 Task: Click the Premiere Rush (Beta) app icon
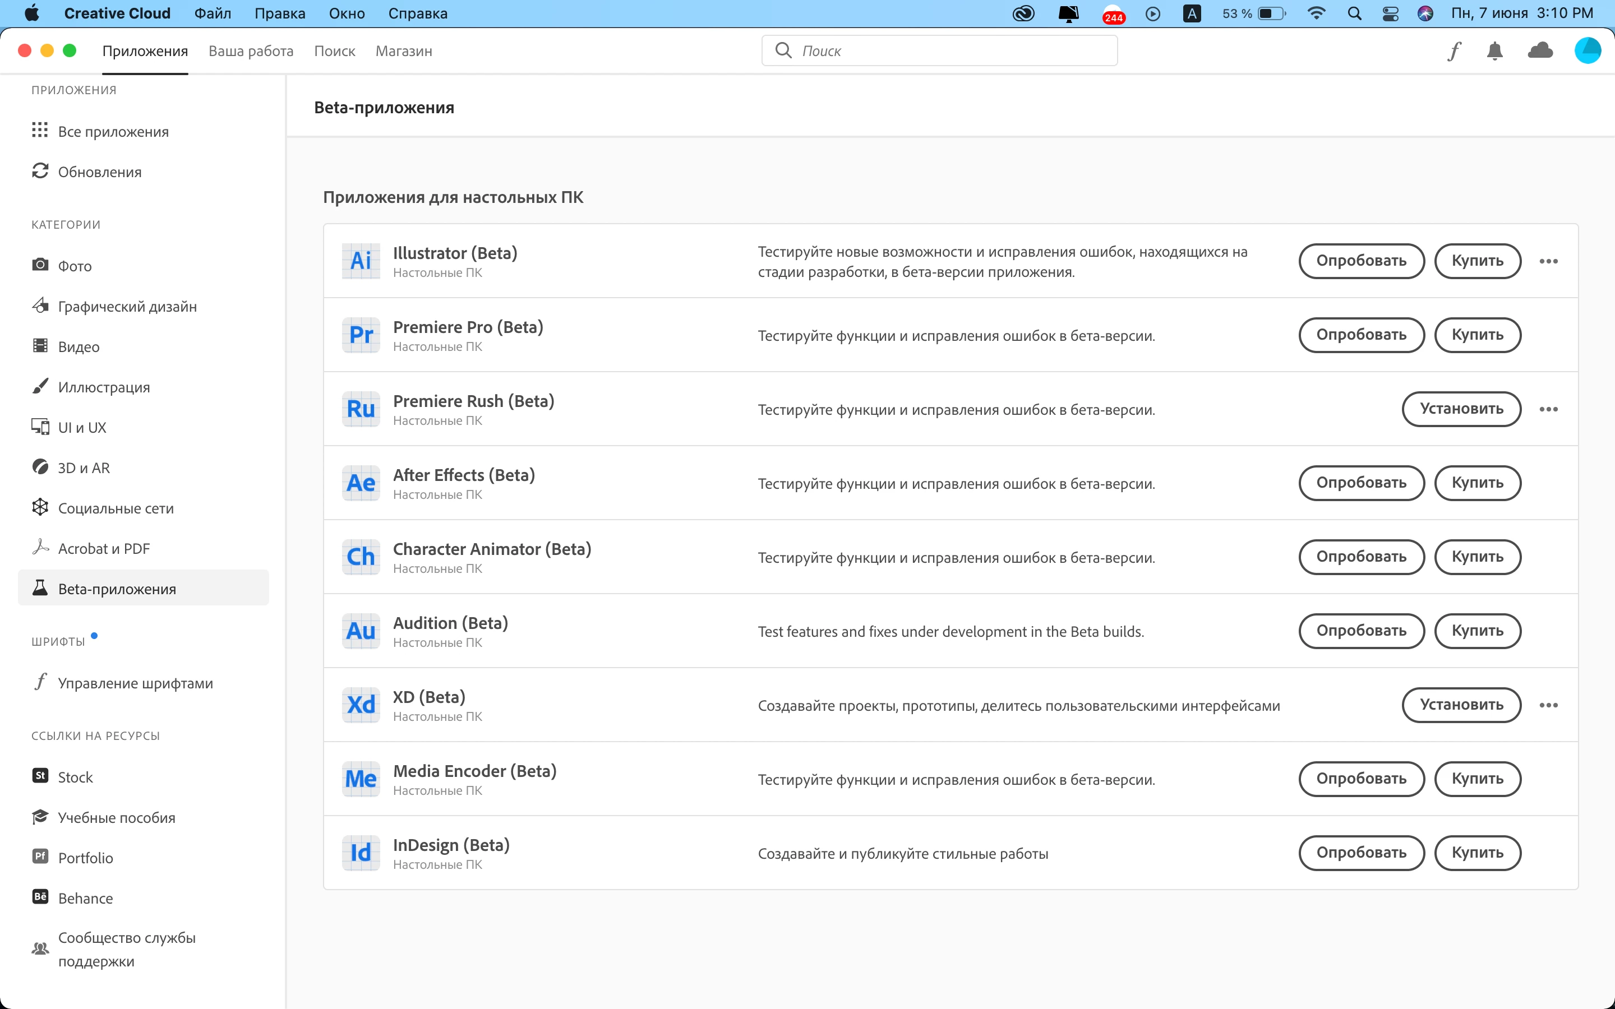361,409
